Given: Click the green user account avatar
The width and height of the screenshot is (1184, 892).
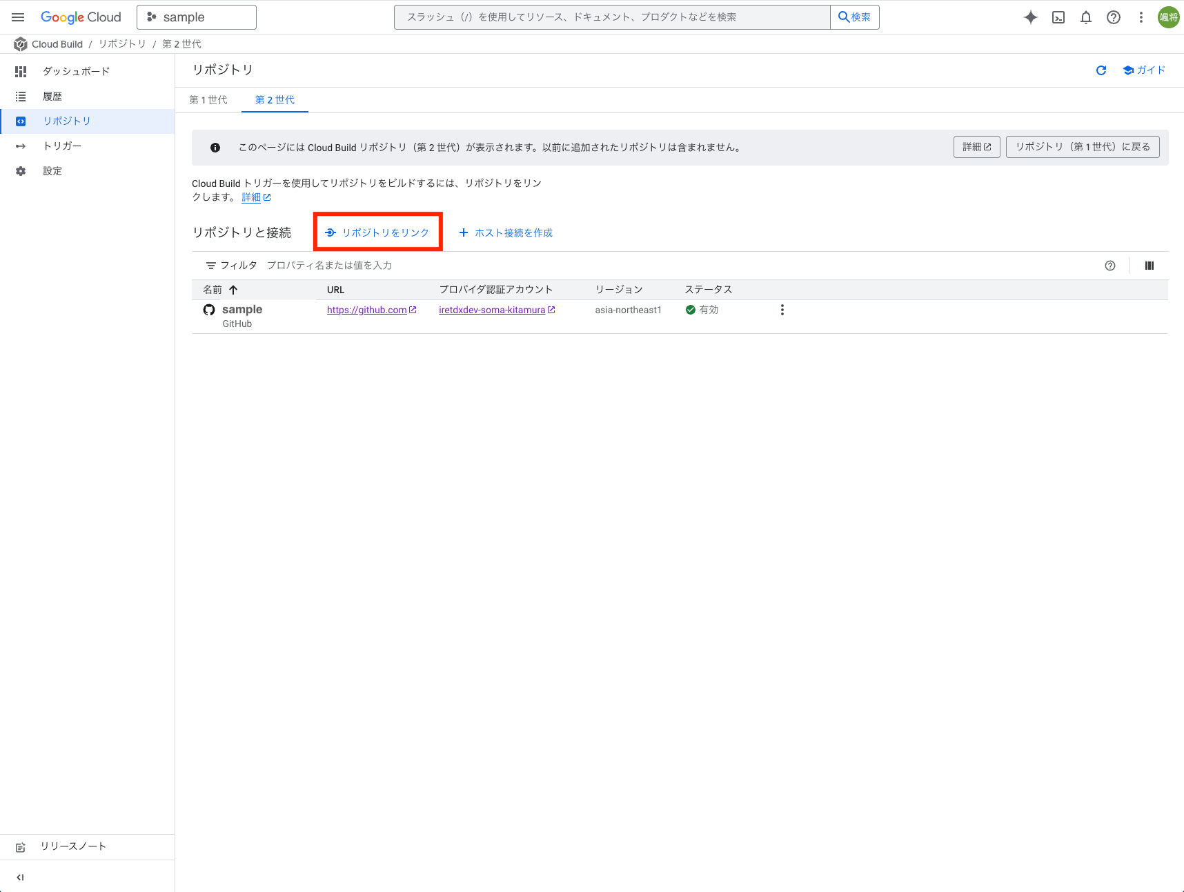Looking at the screenshot, I should coord(1169,17).
